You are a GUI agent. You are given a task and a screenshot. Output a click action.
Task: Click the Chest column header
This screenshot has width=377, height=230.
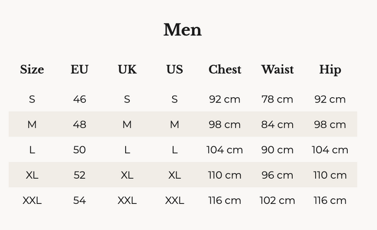coord(225,70)
